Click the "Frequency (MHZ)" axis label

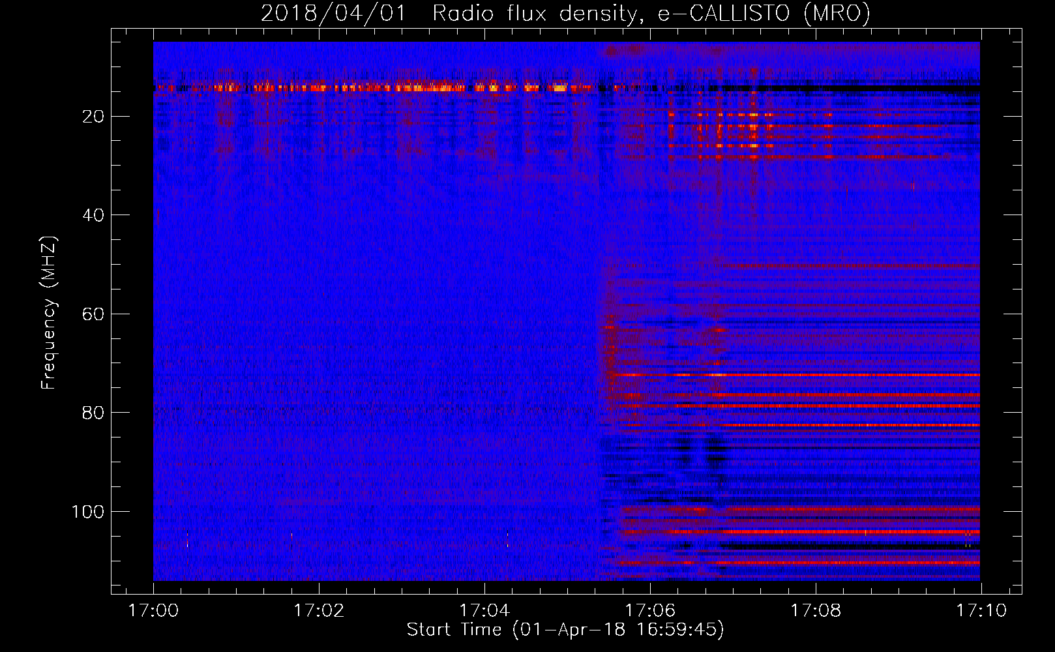(49, 312)
